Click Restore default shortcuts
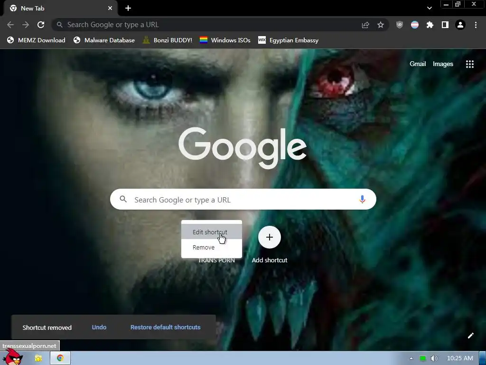The width and height of the screenshot is (486, 365). 166,327
